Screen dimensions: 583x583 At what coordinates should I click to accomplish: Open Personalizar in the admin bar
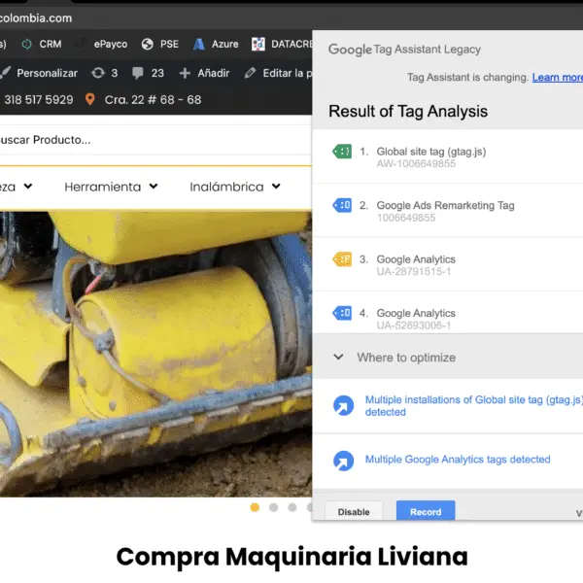(x=39, y=73)
